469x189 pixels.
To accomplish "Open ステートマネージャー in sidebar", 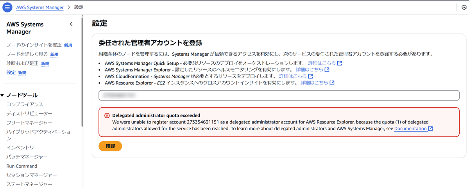I will pyautogui.click(x=29, y=184).
